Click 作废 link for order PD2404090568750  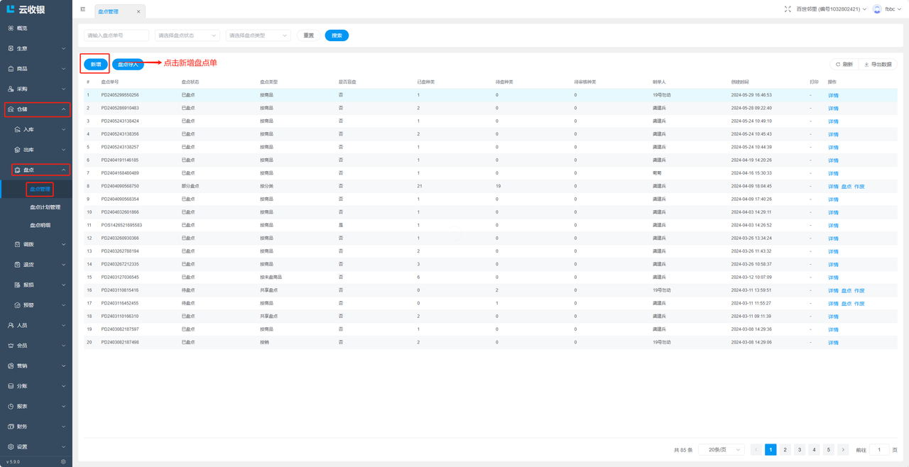click(859, 187)
